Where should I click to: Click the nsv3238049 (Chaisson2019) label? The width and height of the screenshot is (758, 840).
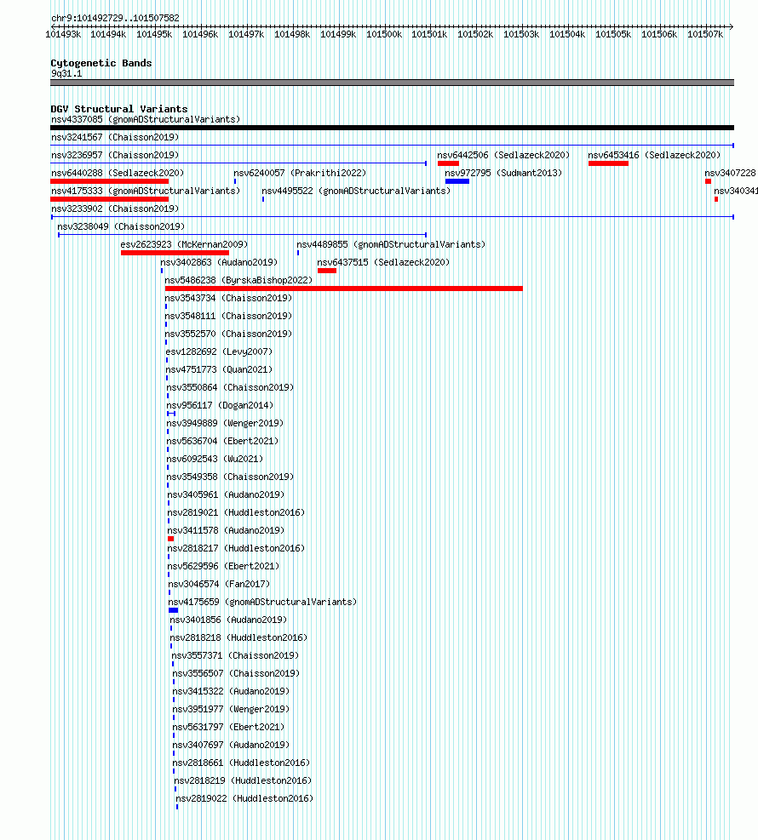[121, 226]
